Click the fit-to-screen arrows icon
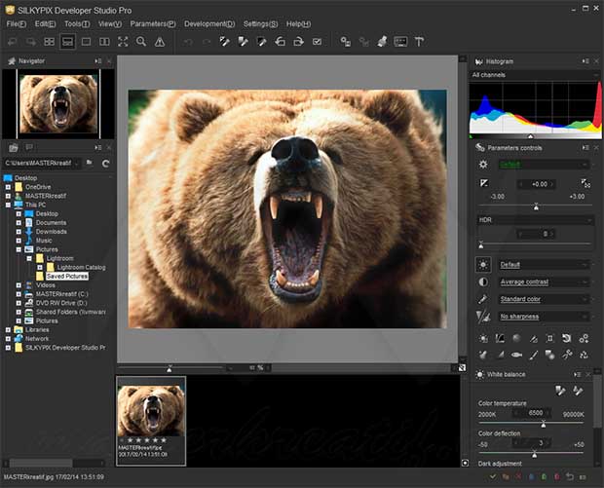604x488 pixels. pos(123,42)
